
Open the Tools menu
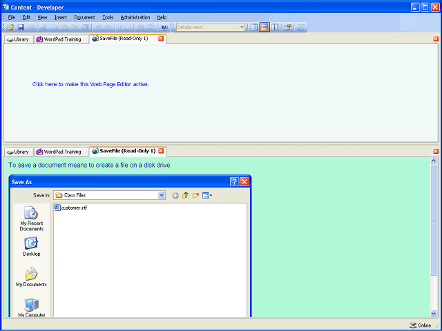tap(108, 17)
